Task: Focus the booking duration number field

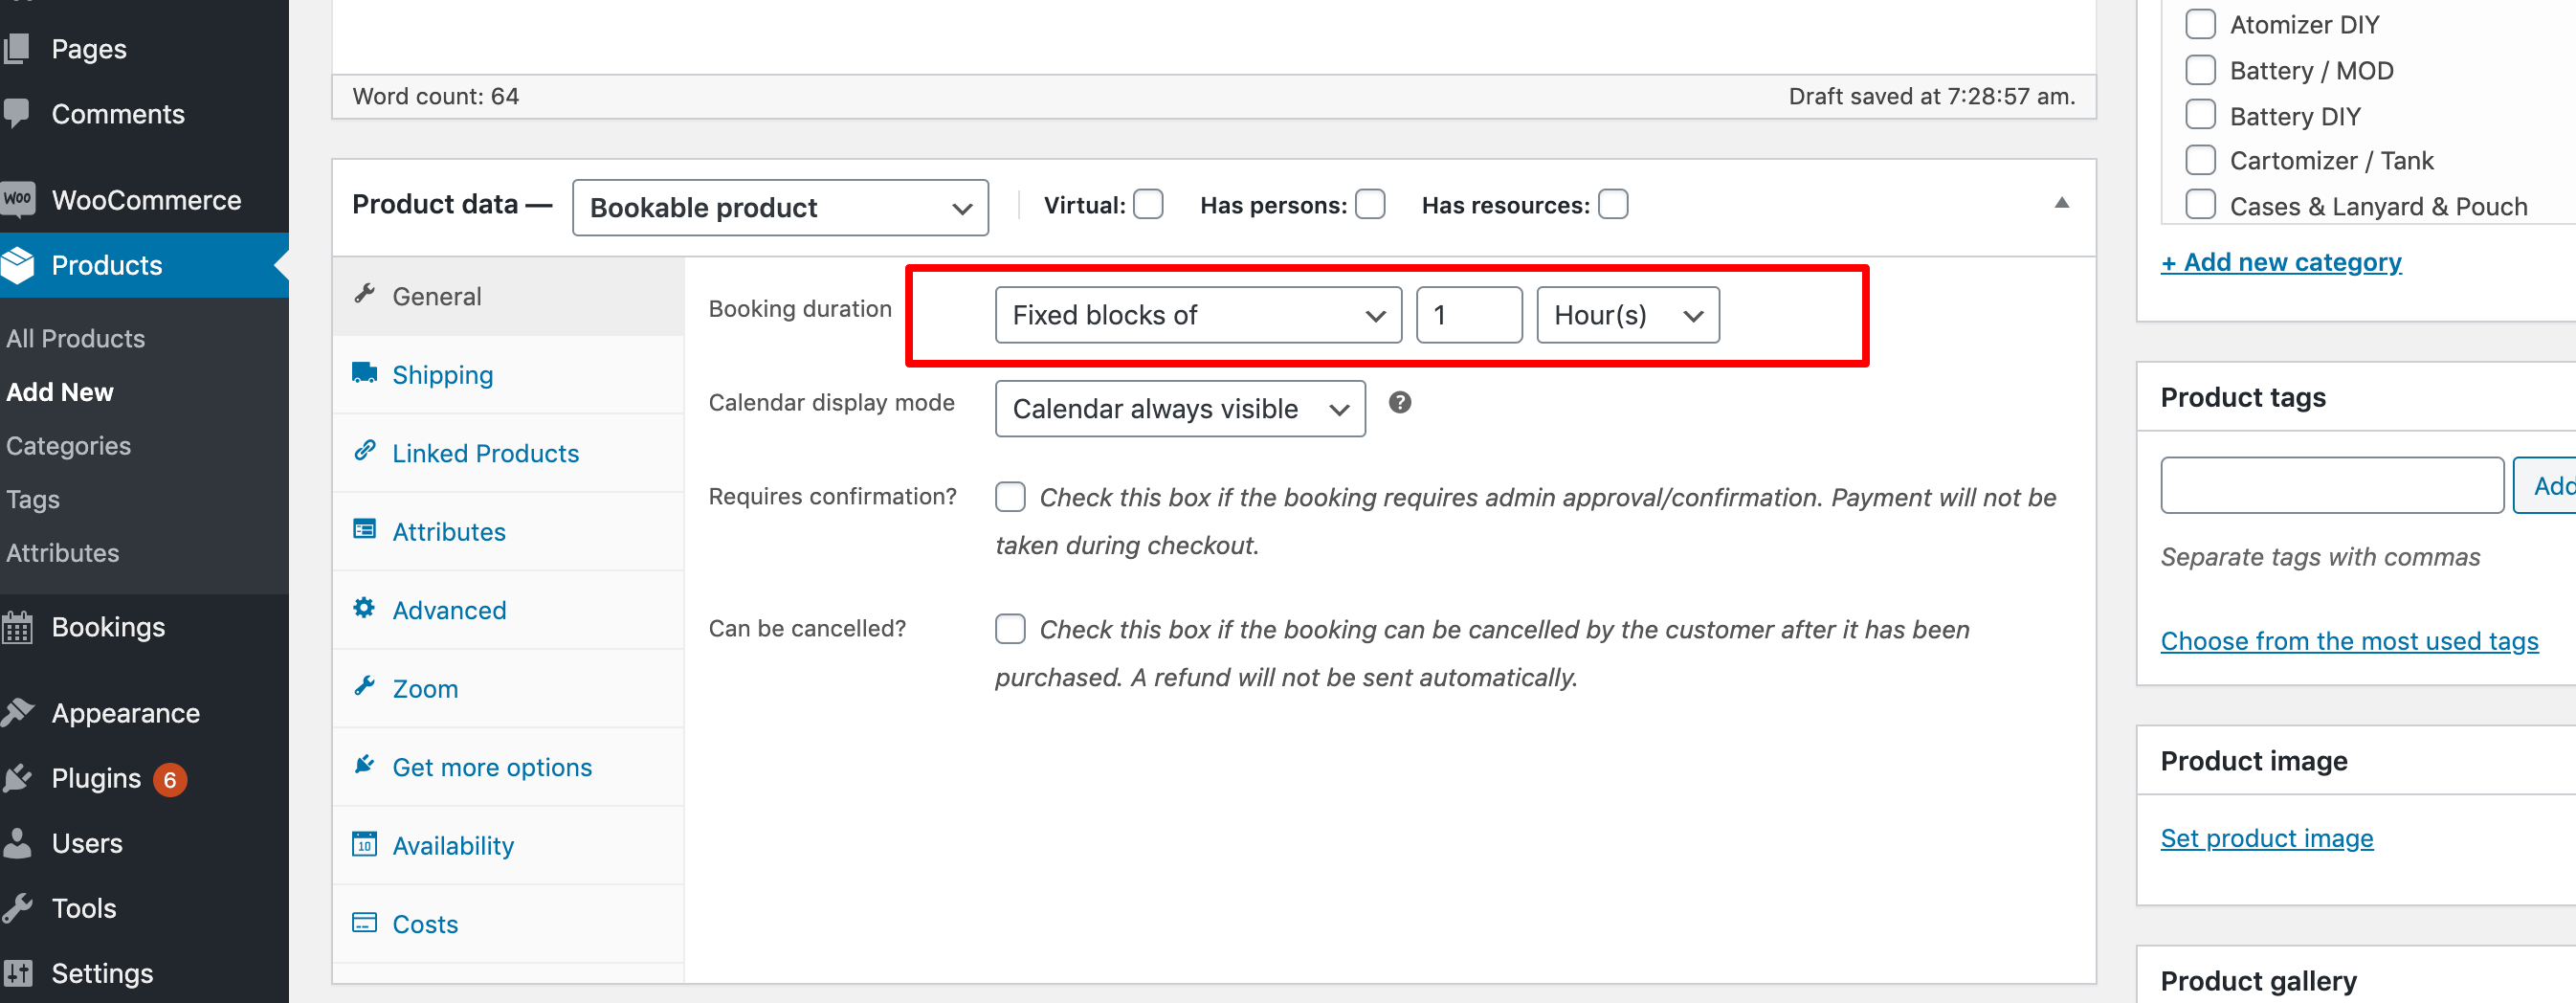Action: click(x=1469, y=315)
